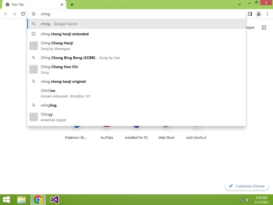Click the Chrome taskbar icon

[38, 200]
